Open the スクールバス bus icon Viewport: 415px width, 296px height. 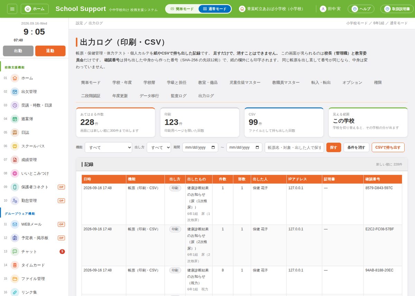click(x=15, y=146)
